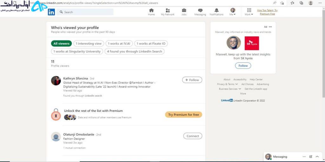The image size is (325, 162).
Task: Filter by found you through LinkedIn Search
Action: (135, 51)
